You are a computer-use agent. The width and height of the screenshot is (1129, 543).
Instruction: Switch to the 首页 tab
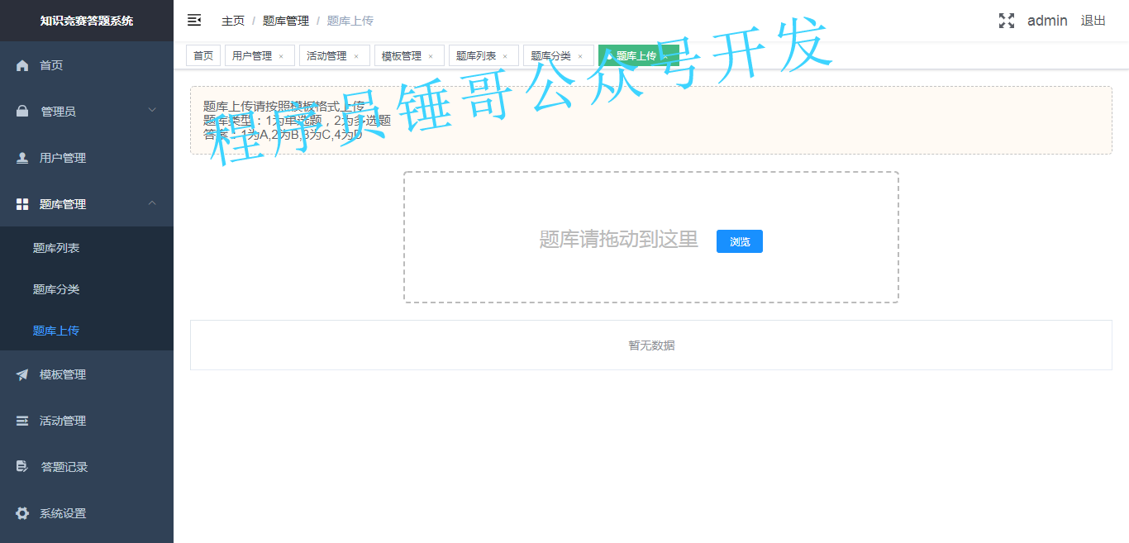pyautogui.click(x=203, y=55)
